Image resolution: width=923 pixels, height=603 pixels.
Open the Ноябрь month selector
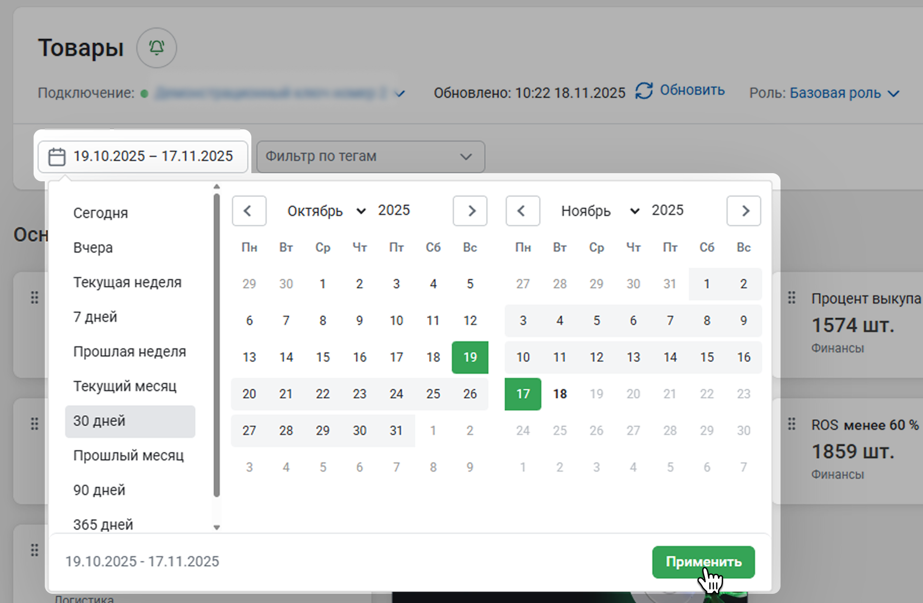tap(599, 211)
